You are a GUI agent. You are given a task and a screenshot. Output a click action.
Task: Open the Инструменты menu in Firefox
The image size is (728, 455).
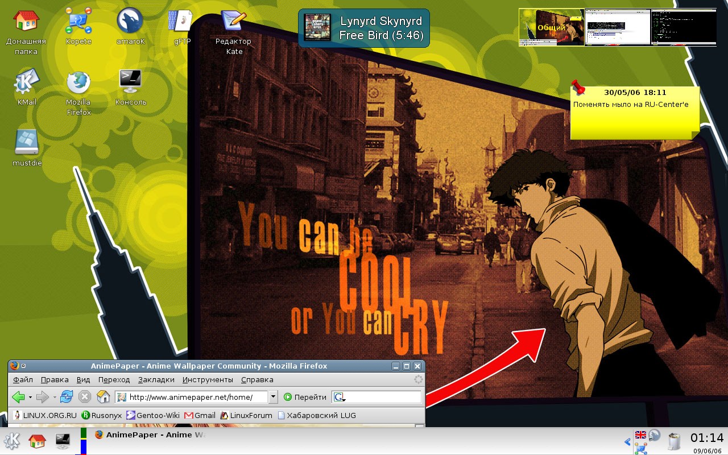(208, 379)
